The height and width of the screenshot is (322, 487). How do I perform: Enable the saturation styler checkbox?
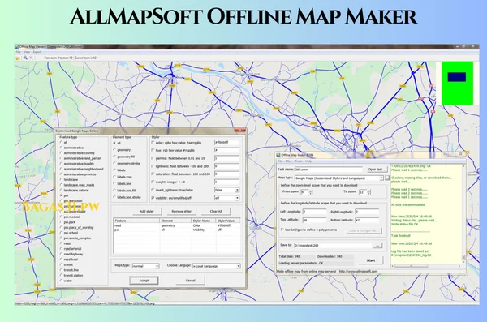153,174
